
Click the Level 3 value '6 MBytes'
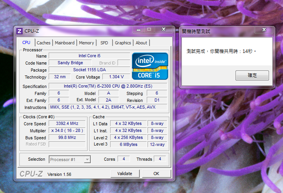(128, 144)
